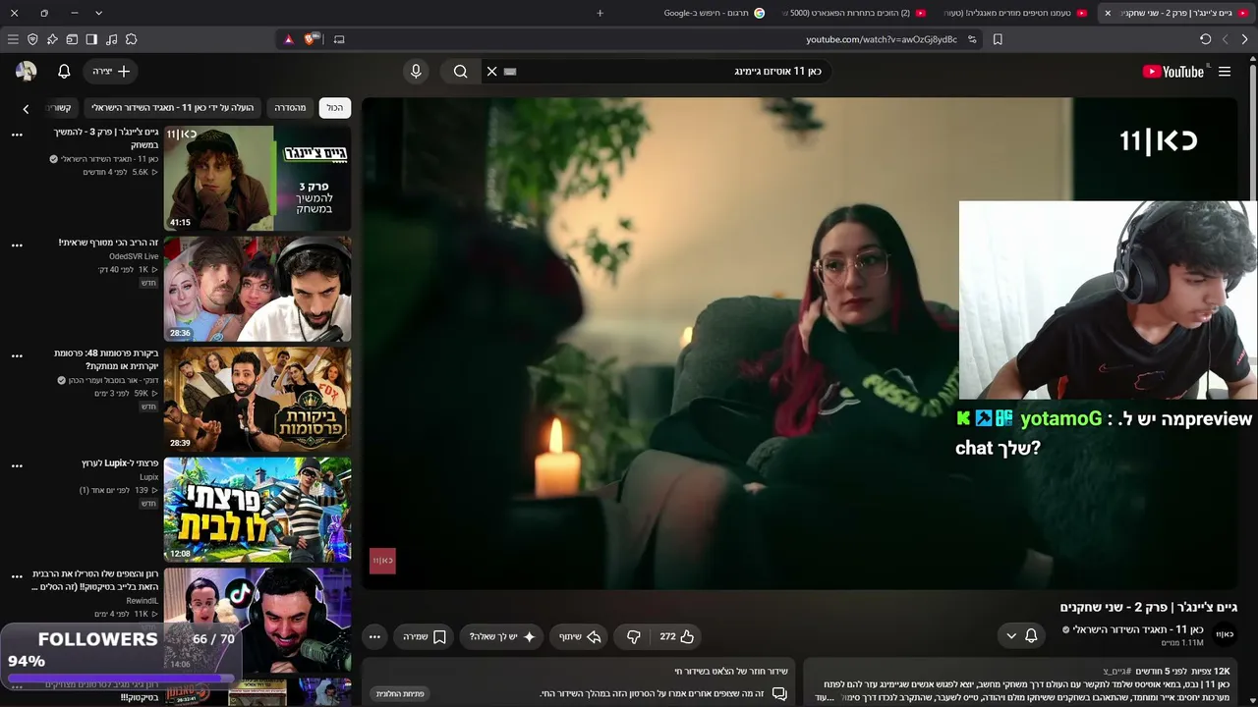Click the RewindIL channel name
The image size is (1258, 707).
143,601
